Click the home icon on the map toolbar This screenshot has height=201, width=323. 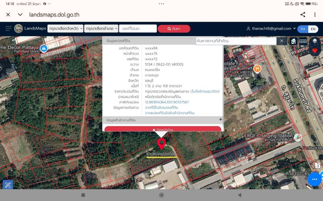pos(293,41)
